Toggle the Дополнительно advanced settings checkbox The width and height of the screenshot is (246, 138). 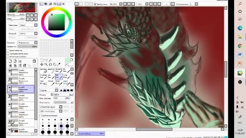click(41, 115)
